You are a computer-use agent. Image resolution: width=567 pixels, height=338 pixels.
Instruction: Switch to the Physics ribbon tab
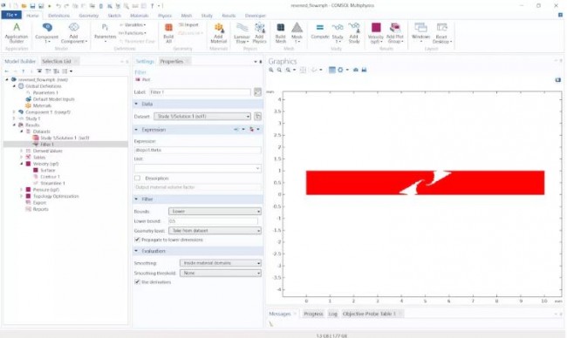165,16
